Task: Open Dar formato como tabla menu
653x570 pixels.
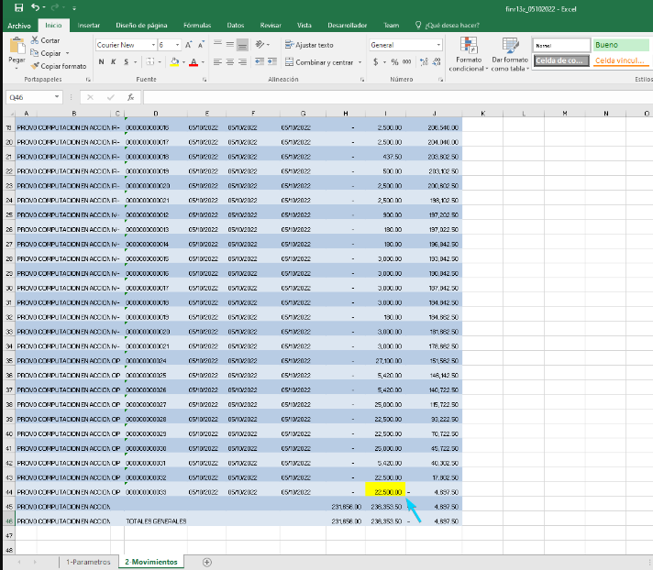Action: (x=510, y=54)
